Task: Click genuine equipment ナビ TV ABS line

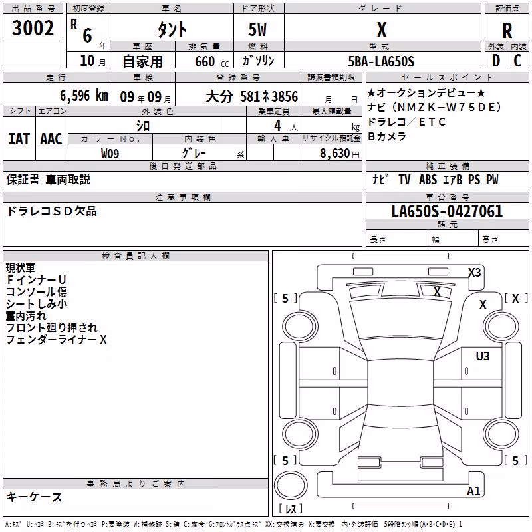Action: (x=436, y=180)
